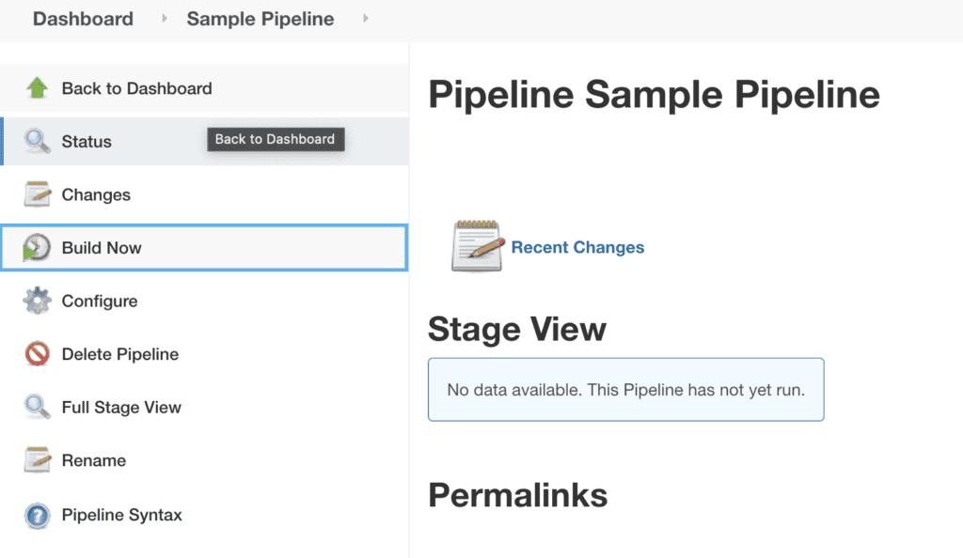Click the Back to Dashboard tooltip

click(276, 139)
